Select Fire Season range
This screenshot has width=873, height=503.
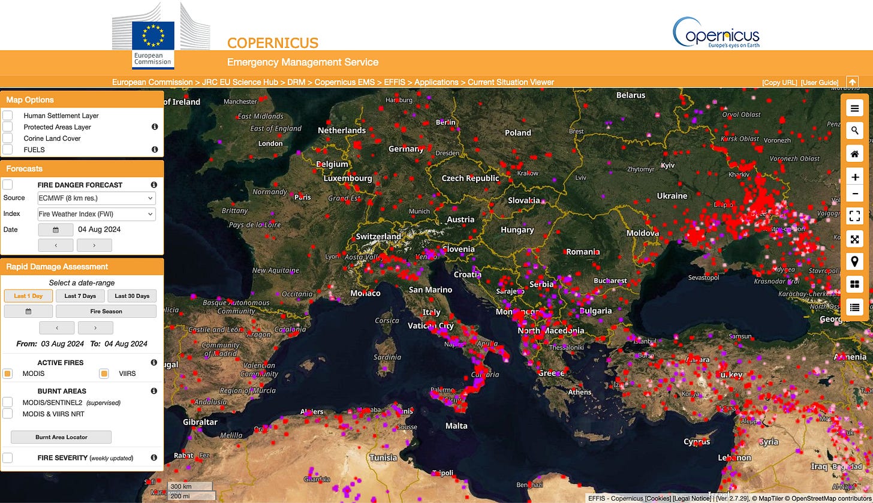coord(106,311)
